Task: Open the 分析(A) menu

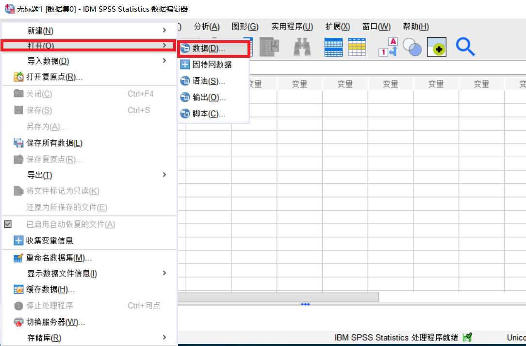Action: coord(207,27)
